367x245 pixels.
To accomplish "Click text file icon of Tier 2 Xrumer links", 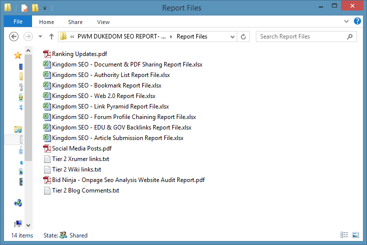I will [x=47, y=159].
